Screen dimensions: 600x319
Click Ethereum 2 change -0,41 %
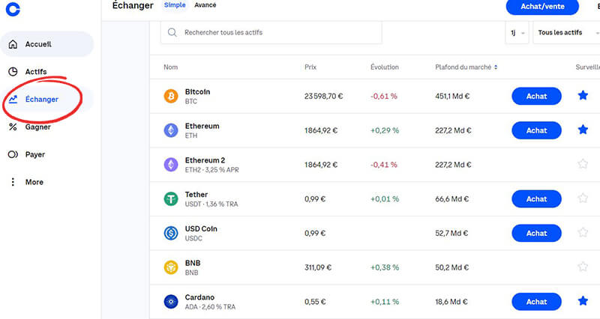(384, 165)
